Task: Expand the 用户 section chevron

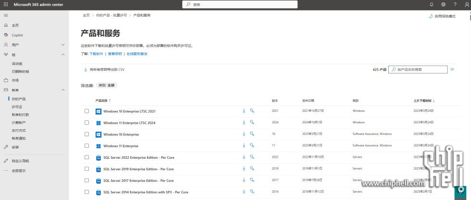Action: (x=63, y=45)
